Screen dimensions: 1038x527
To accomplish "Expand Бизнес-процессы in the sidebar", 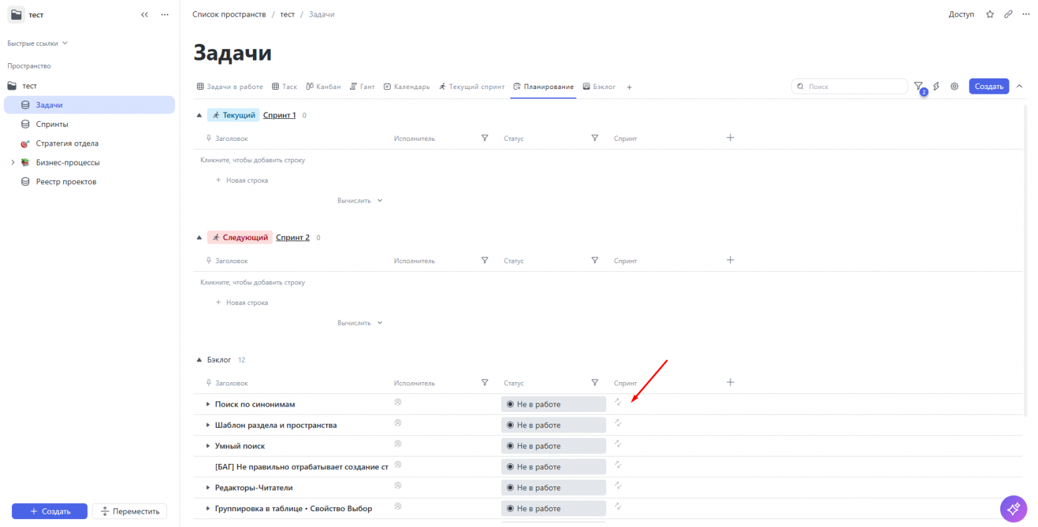I will 13,161.
